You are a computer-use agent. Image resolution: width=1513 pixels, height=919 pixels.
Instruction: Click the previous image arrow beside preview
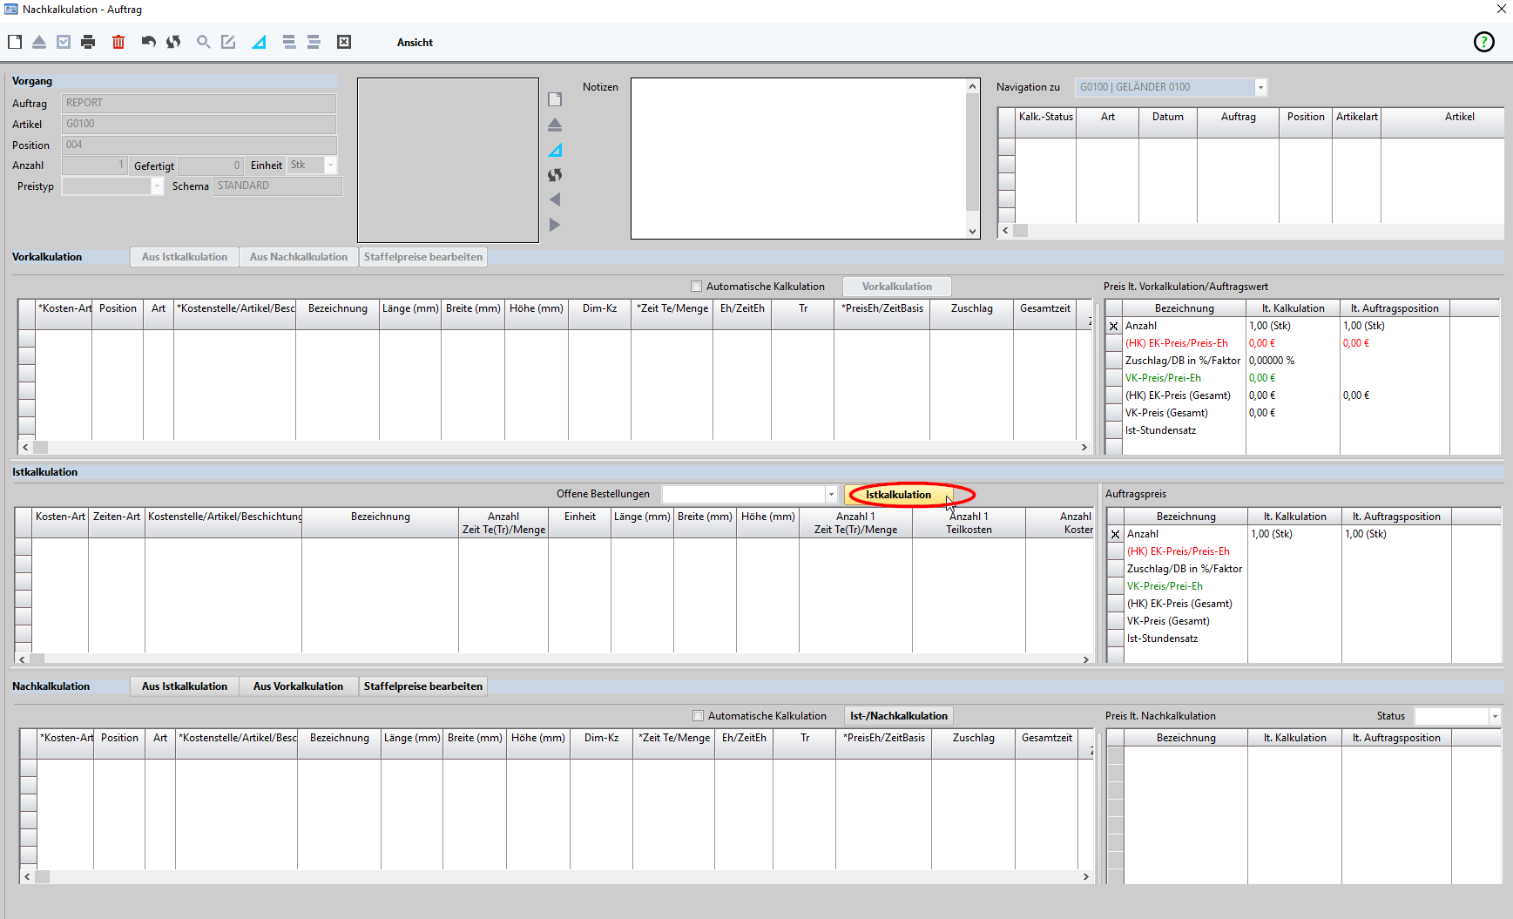point(555,199)
